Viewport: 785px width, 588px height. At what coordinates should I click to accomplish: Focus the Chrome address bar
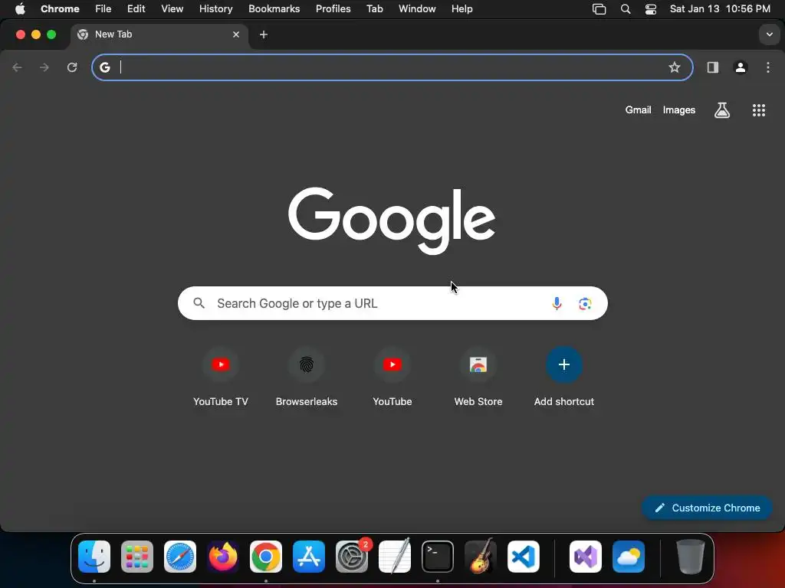(392, 67)
